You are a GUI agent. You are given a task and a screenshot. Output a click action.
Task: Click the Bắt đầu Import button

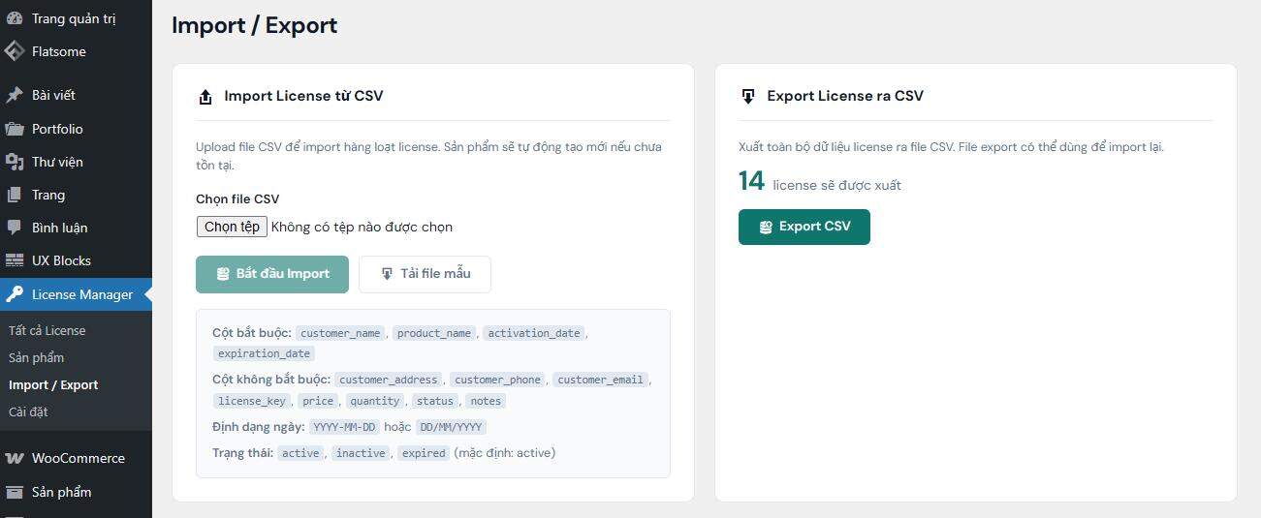click(272, 274)
